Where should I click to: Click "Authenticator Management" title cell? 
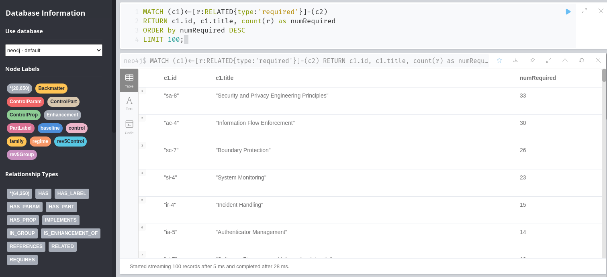click(x=251, y=232)
